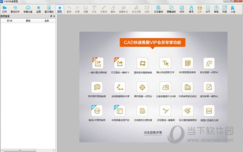243x152 pixels.
Task: Open the 关于 about info icon
Action: click(208, 9)
